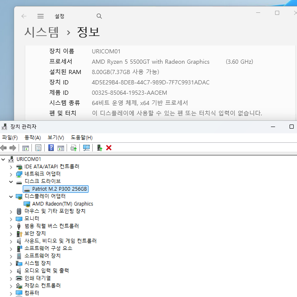Select 인쇄 대기열 label

[38, 278]
